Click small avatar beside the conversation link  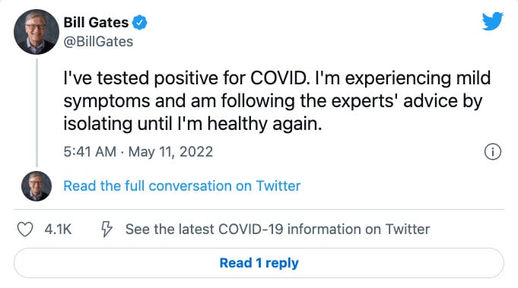pos(37,186)
